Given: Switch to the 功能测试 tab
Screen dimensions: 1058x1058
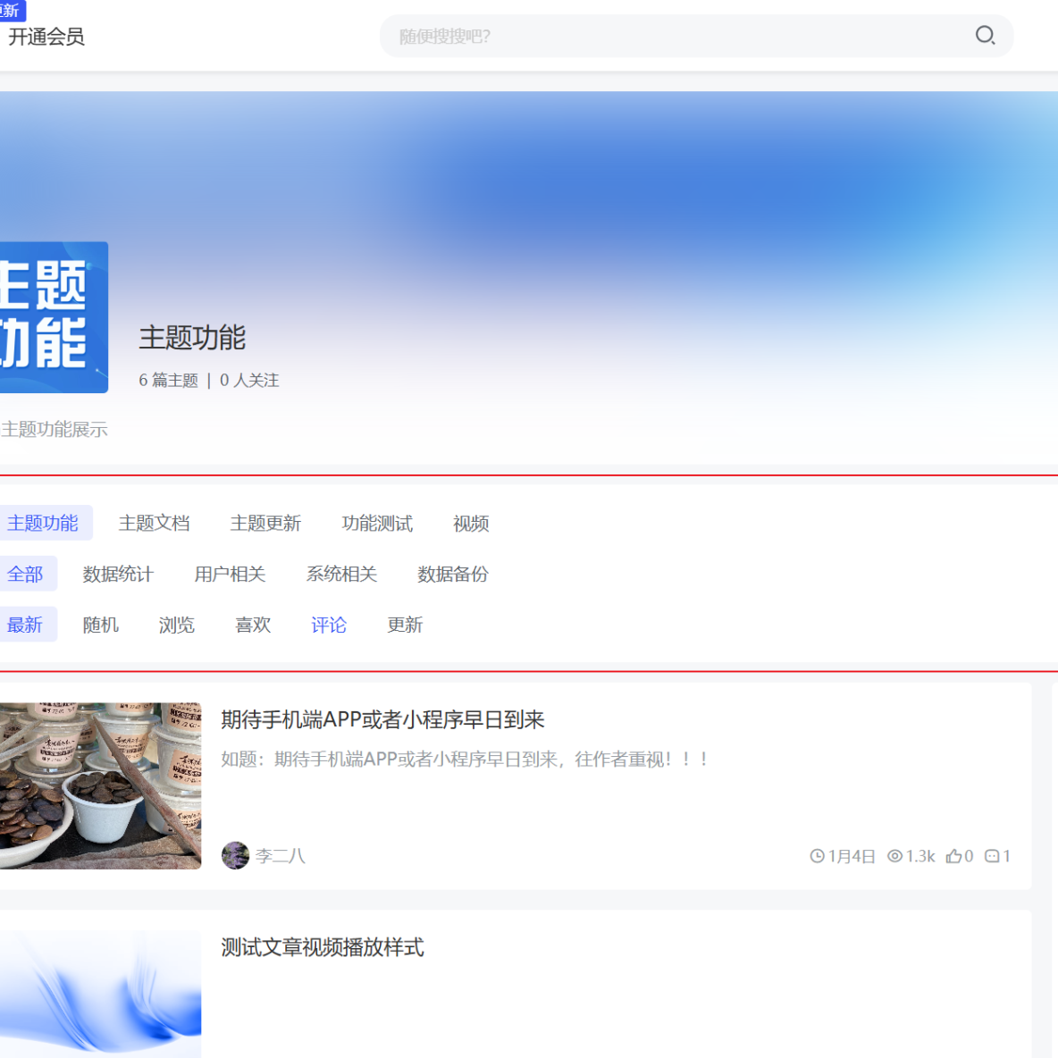Looking at the screenshot, I should point(376,524).
